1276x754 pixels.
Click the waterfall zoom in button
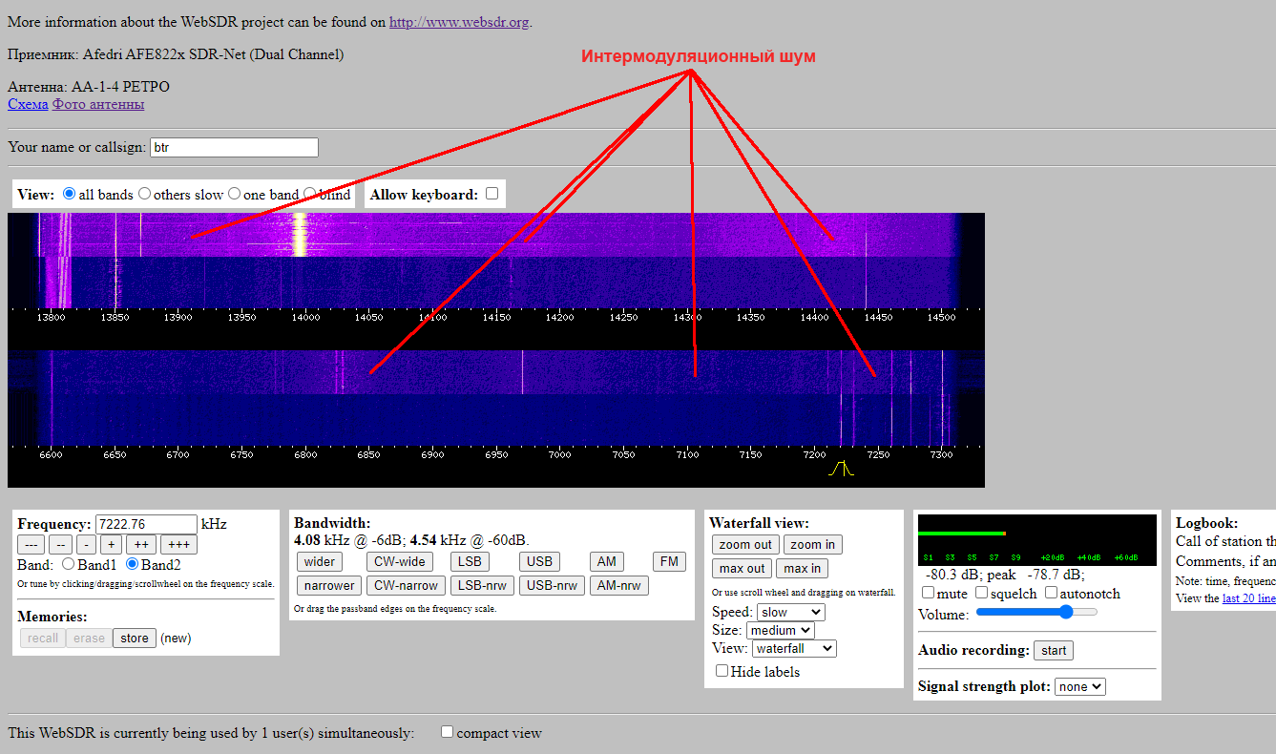coord(813,545)
